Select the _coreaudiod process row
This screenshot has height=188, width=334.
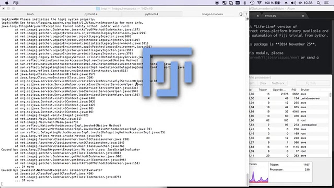point(289,125)
